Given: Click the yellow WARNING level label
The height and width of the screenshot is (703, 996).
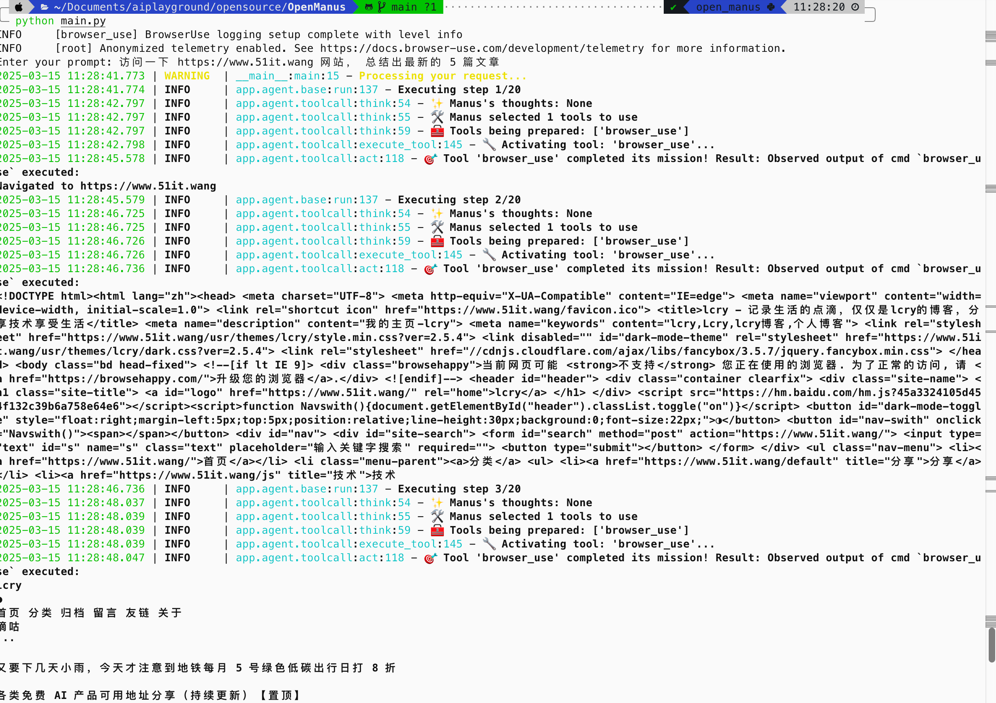Looking at the screenshot, I should (187, 76).
